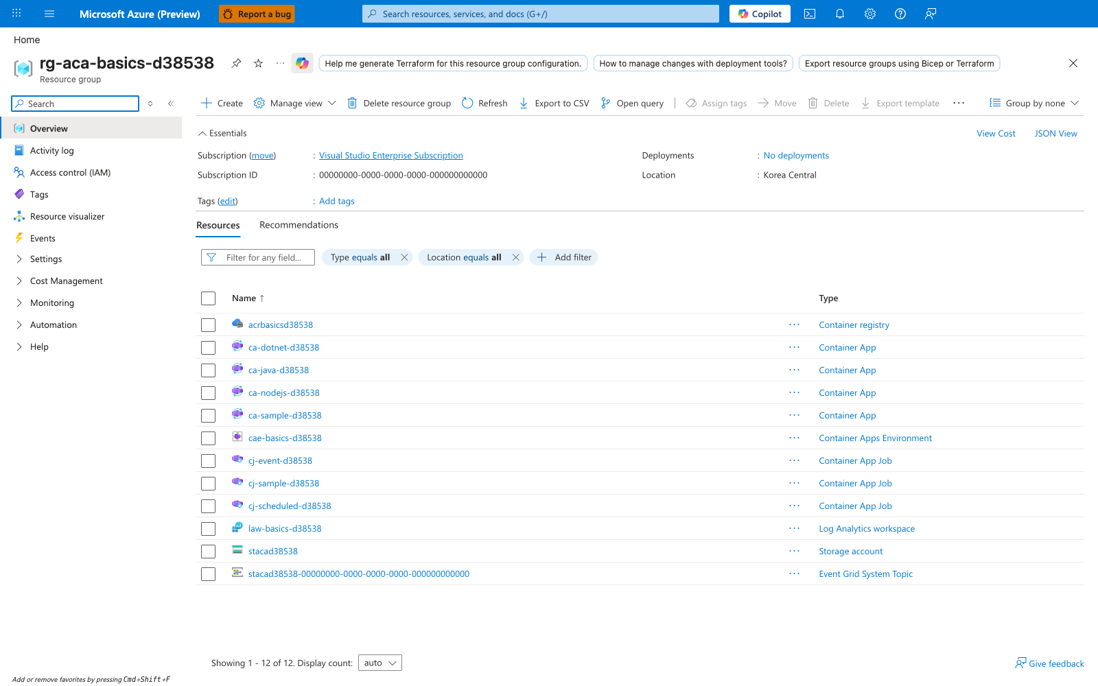The image size is (1098, 686).
Task: Remove the Type equals all filter
Action: (404, 257)
